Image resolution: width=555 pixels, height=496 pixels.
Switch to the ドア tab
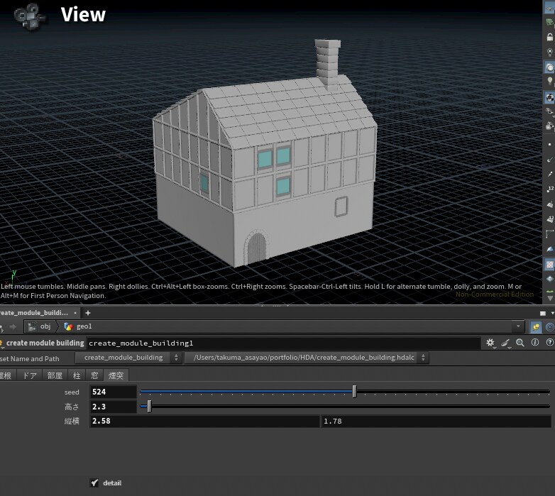[x=30, y=375]
